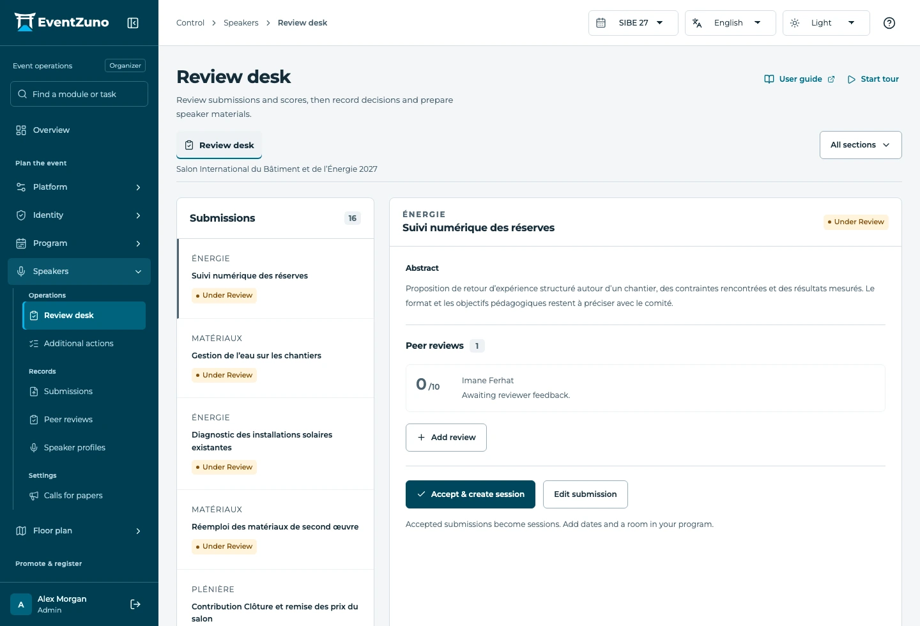Click the Speaker profiles microphone icon
The image size is (920, 626).
click(34, 448)
